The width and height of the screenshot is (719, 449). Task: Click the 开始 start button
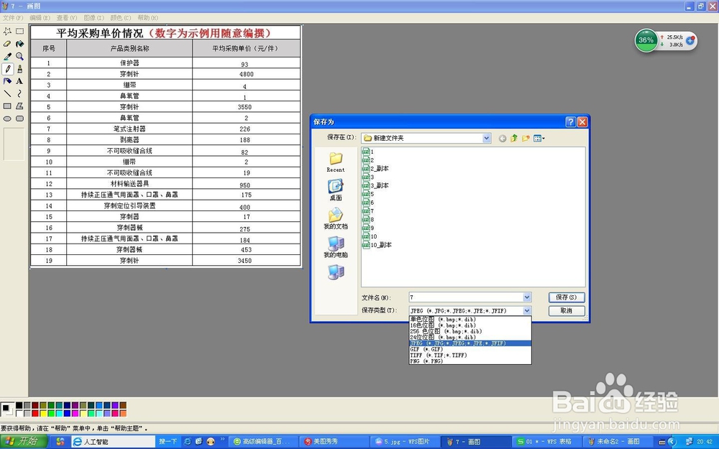tap(23, 442)
